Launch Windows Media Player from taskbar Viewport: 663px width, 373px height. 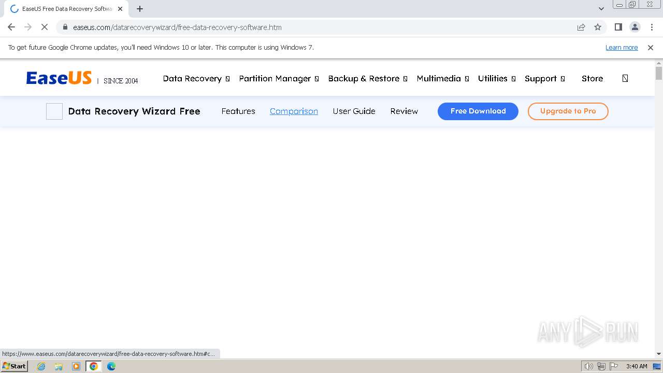coord(76,366)
